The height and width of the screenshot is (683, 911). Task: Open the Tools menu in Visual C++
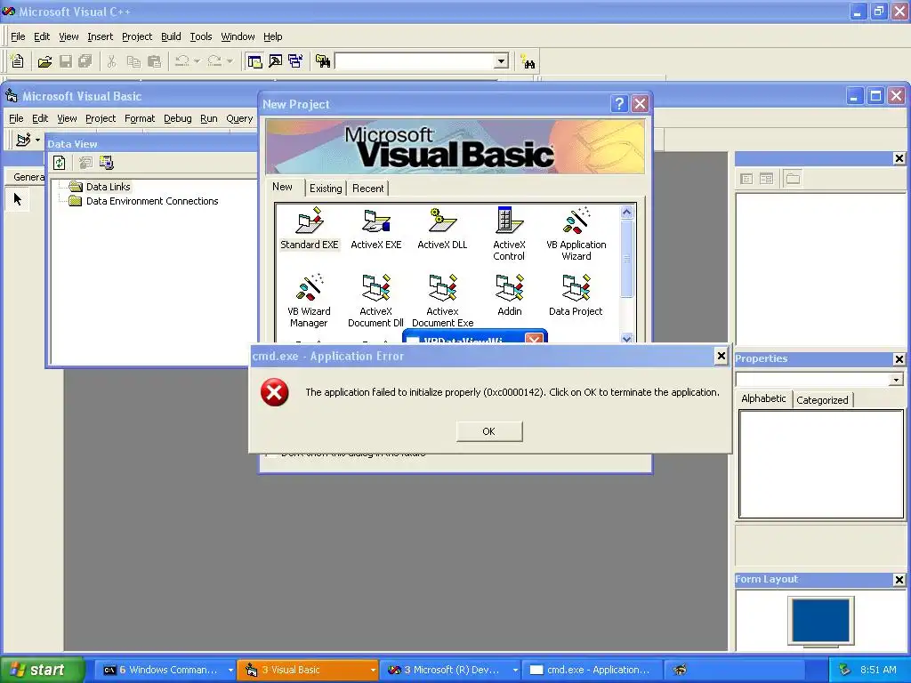pos(201,36)
